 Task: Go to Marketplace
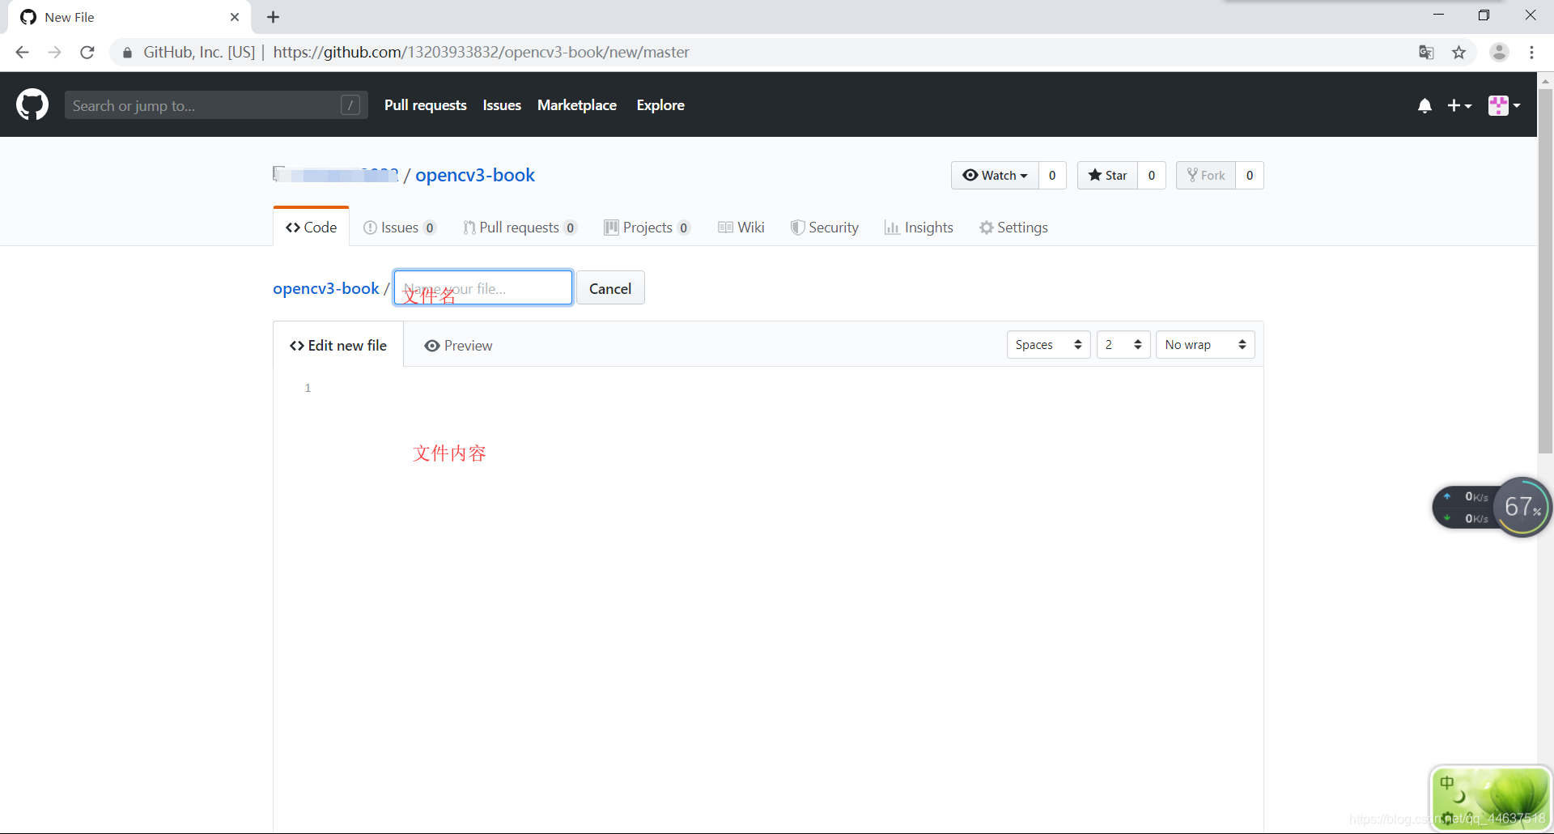pyautogui.click(x=577, y=105)
